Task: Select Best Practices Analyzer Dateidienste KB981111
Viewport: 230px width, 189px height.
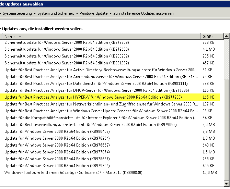Action: coord(110,84)
